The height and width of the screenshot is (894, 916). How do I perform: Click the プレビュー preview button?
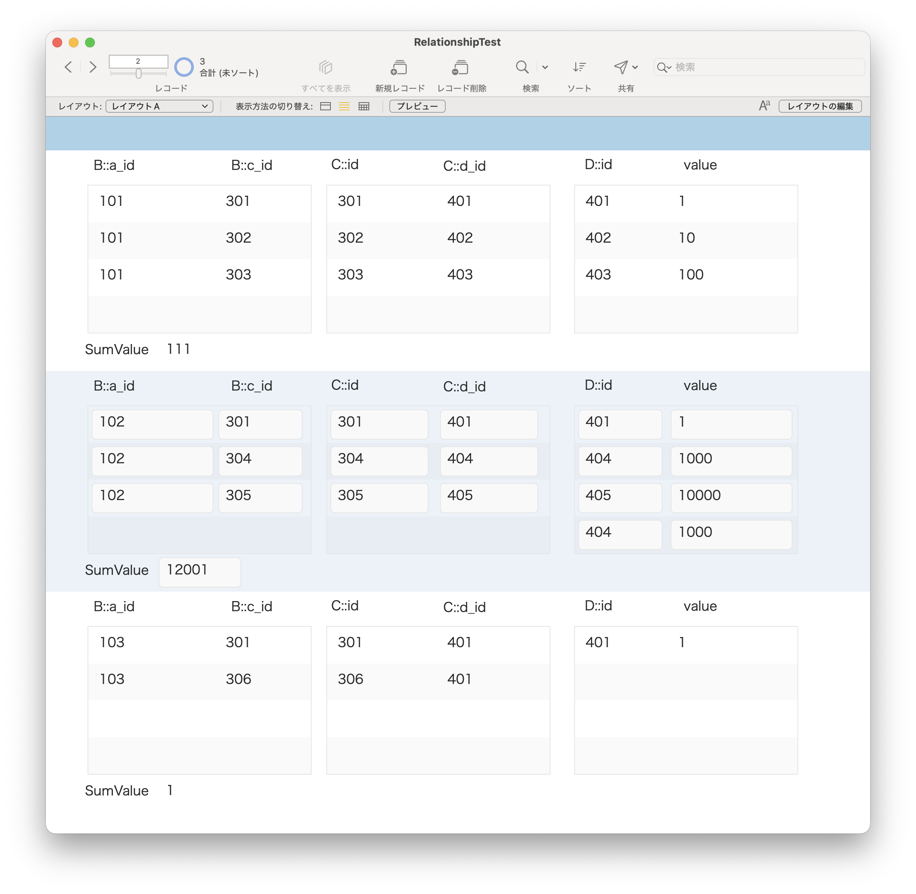417,106
